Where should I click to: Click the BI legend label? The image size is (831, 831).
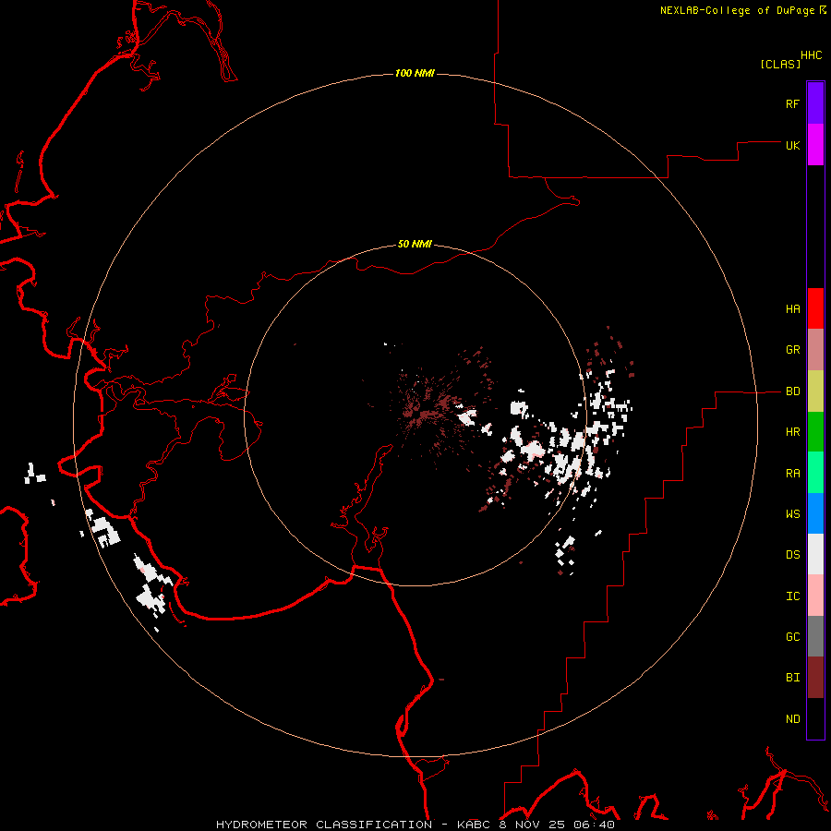point(792,678)
